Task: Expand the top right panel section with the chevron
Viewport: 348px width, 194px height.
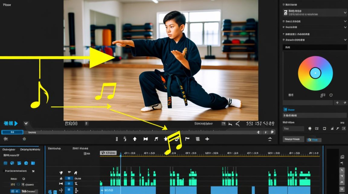Action: pos(345,12)
